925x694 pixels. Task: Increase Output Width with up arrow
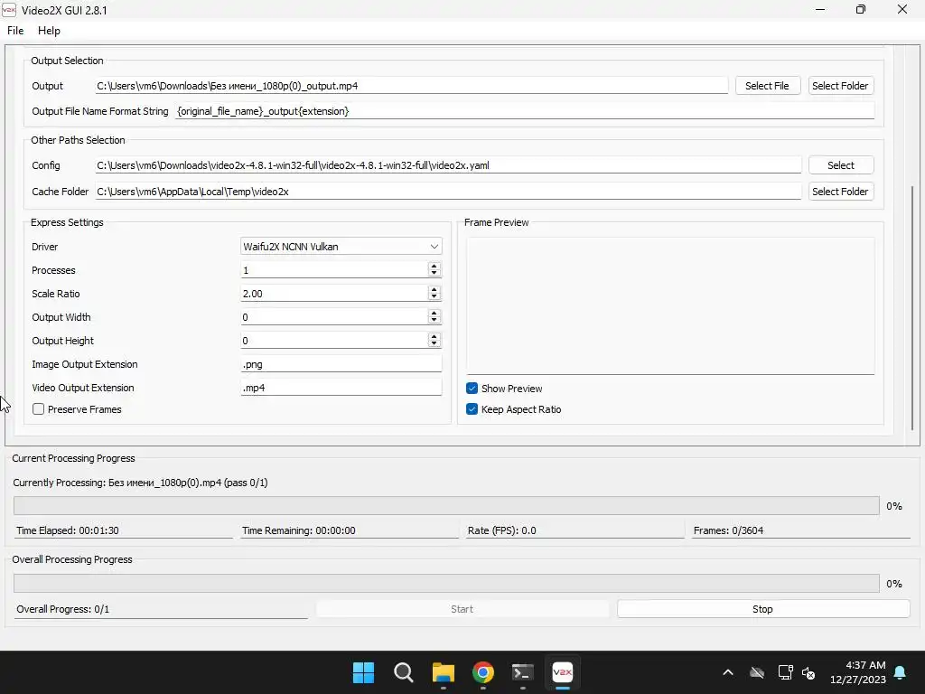coord(434,314)
